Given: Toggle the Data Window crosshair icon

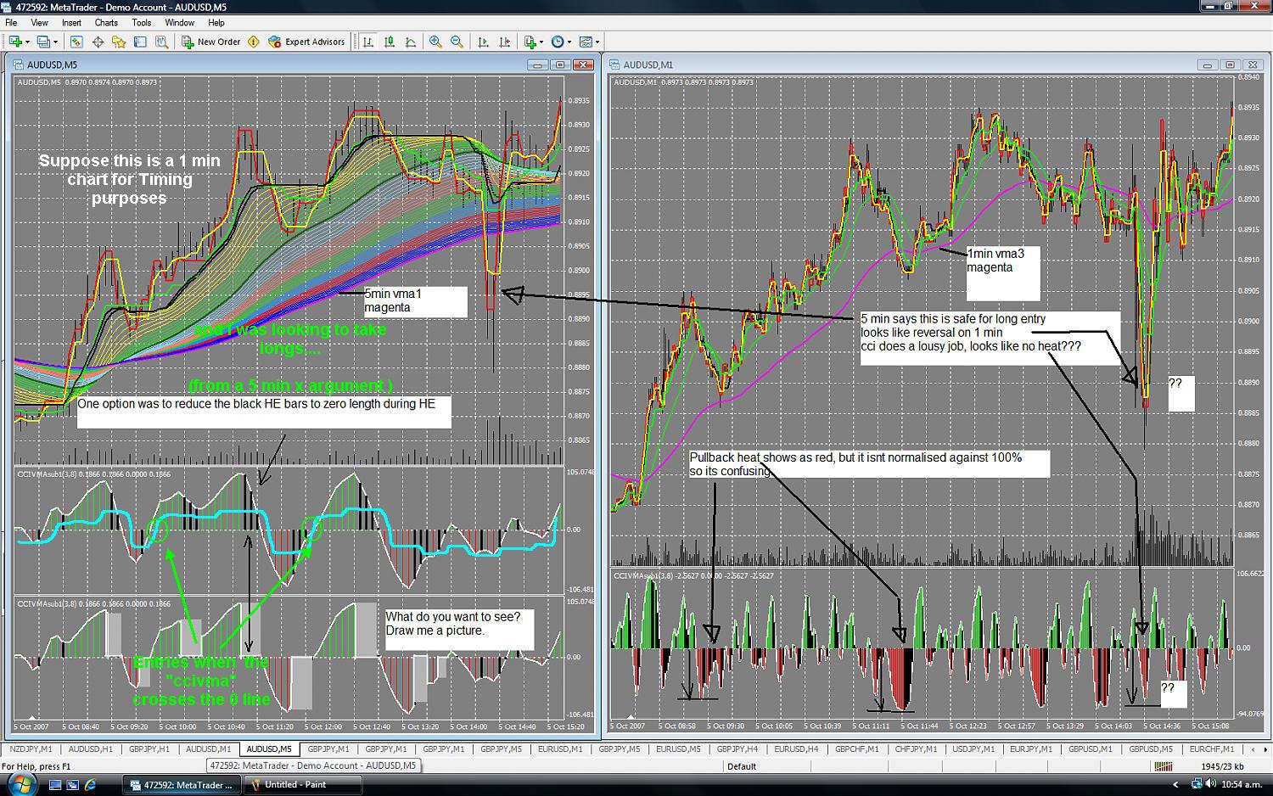Looking at the screenshot, I should point(98,42).
